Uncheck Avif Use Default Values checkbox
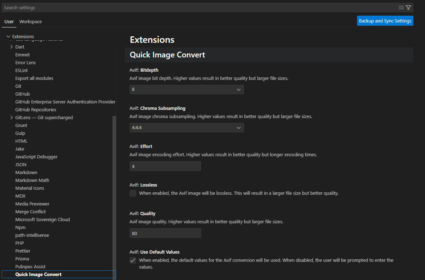Image resolution: width=425 pixels, height=280 pixels. coord(133,260)
